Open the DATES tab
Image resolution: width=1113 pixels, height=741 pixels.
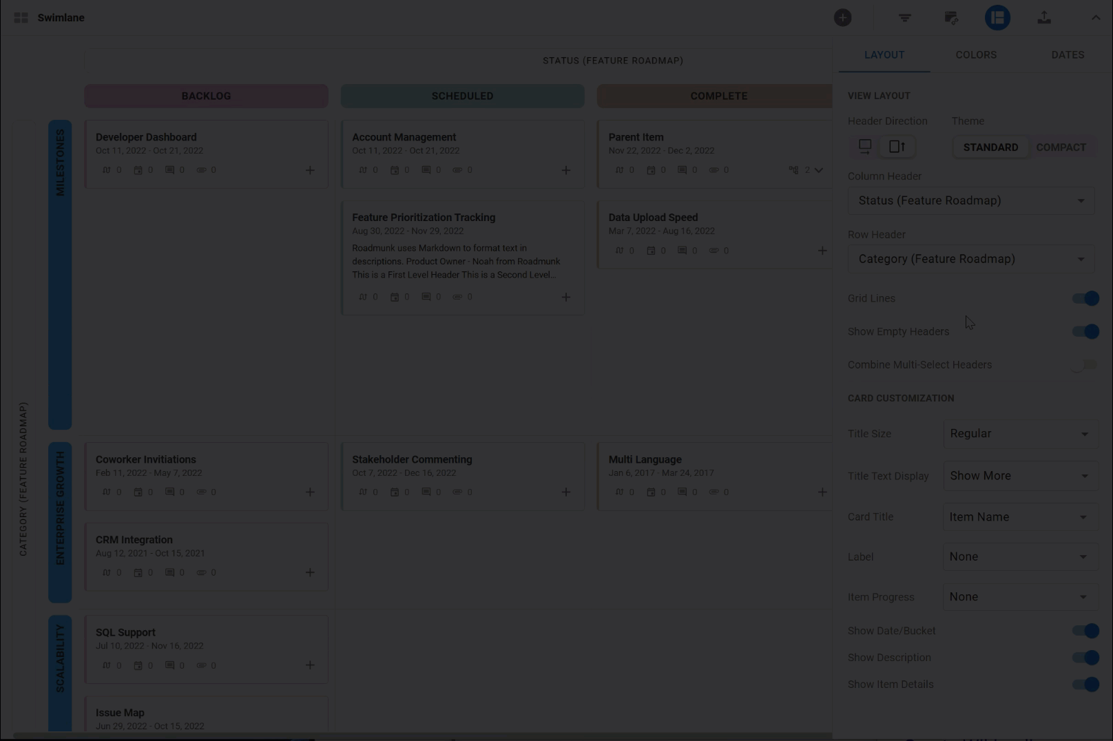tap(1067, 54)
